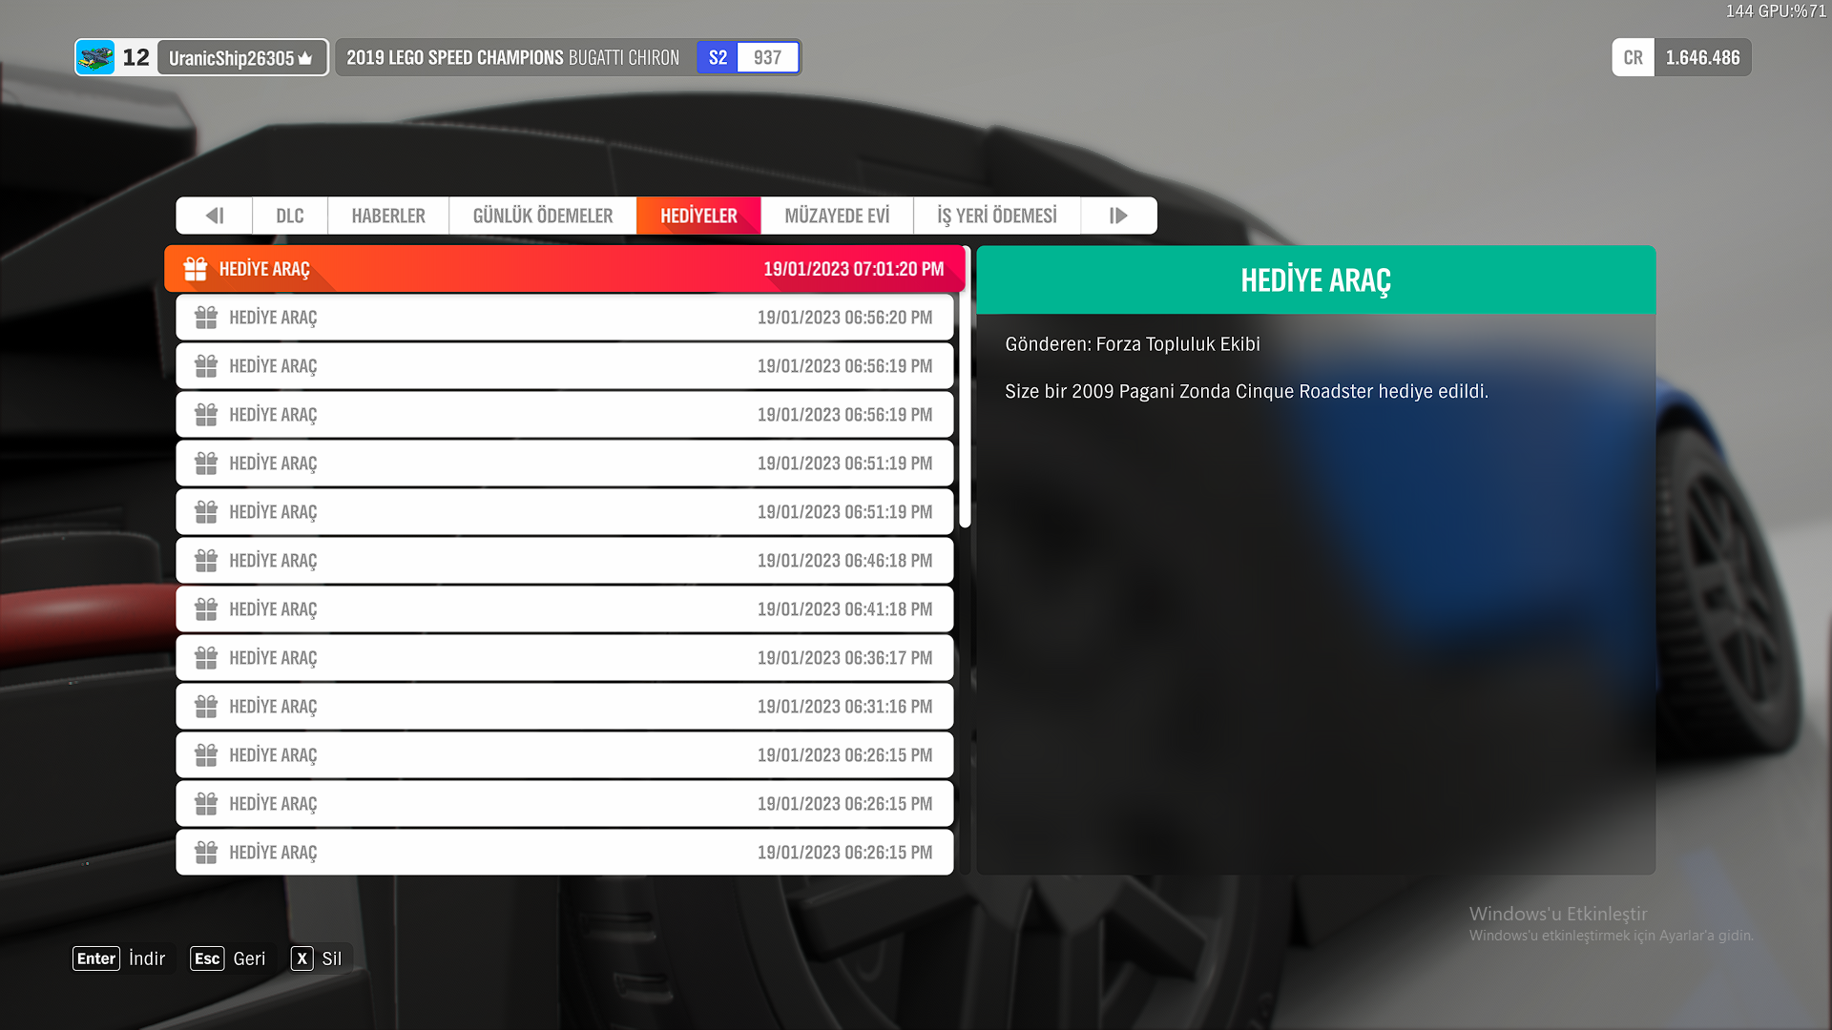Open the GÜNLÜK ÖDEMELER tab

543,216
